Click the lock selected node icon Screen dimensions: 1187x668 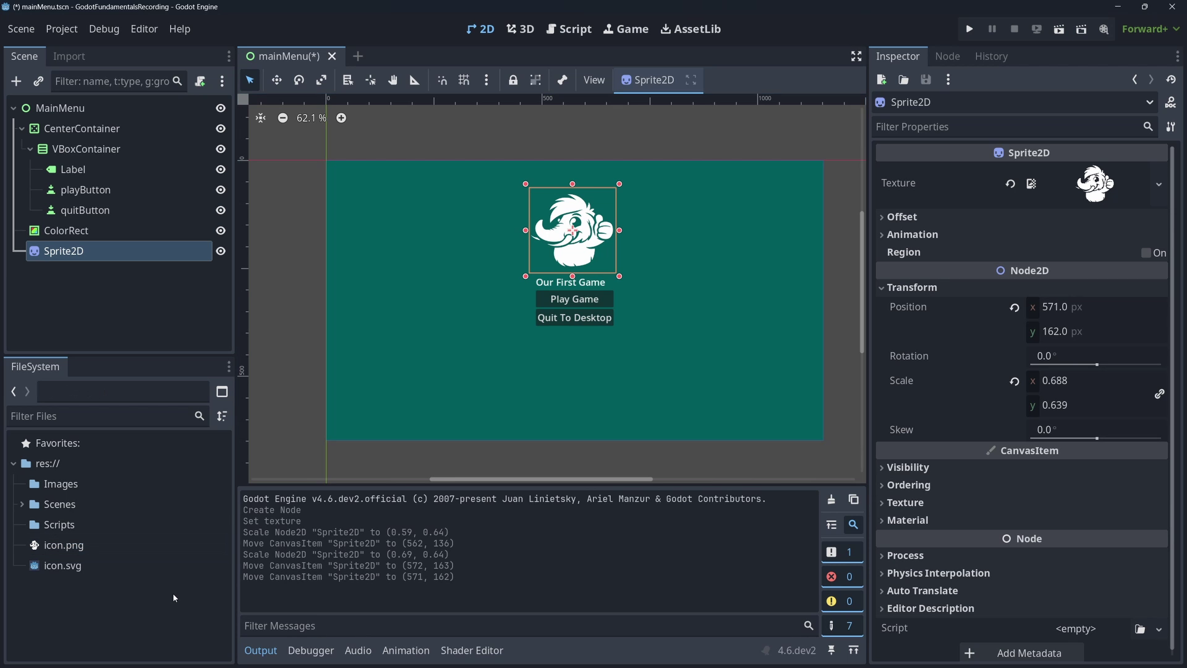[513, 80]
